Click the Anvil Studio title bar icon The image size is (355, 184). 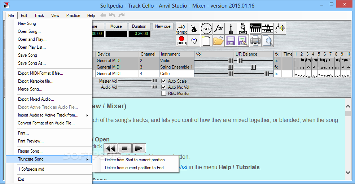pos(6,5)
